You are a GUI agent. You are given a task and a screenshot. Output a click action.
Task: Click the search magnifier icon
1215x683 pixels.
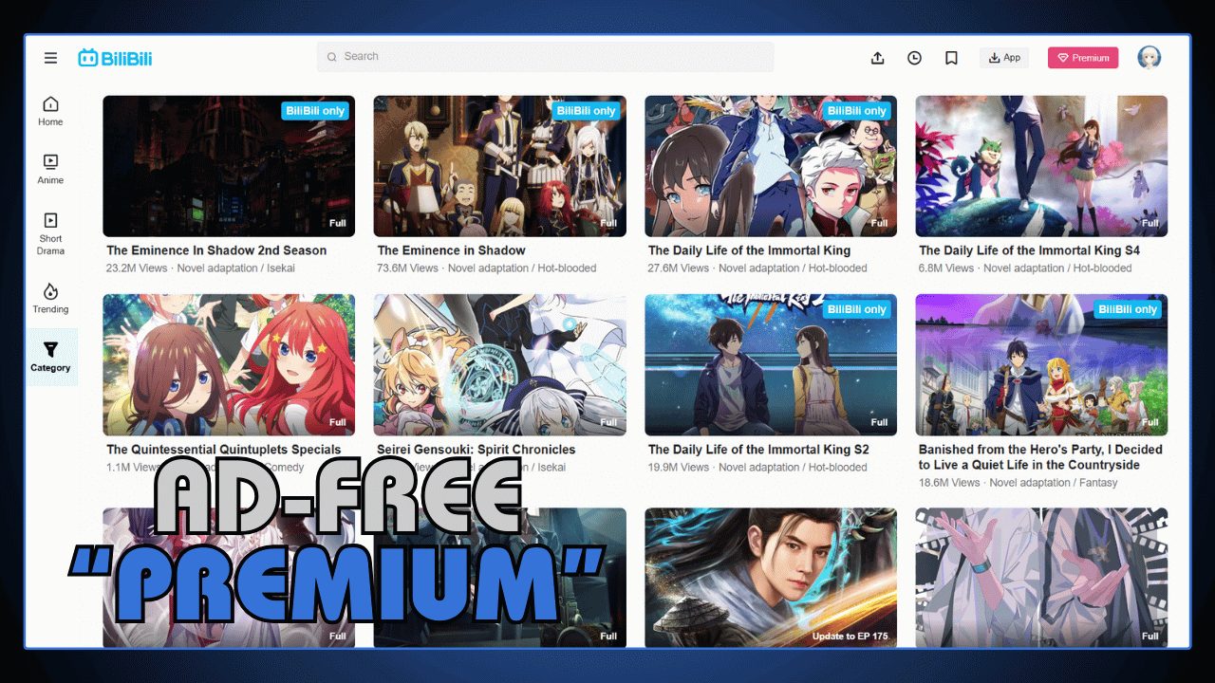tap(333, 57)
